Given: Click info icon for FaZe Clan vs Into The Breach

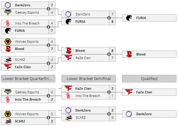Looking at the screenshot, I should pyautogui.click(x=109, y=92).
